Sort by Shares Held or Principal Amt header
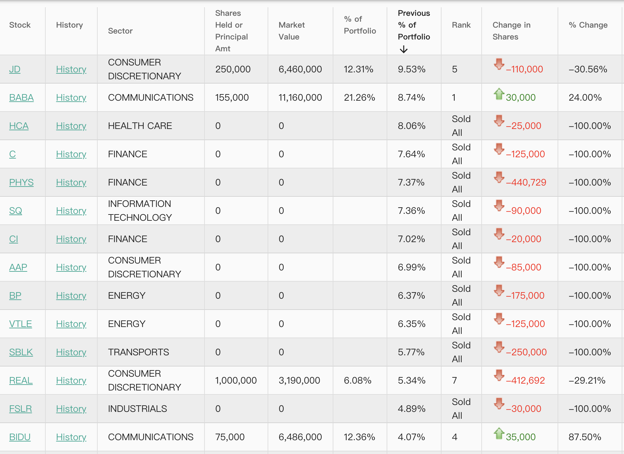624x454 pixels. (x=231, y=31)
